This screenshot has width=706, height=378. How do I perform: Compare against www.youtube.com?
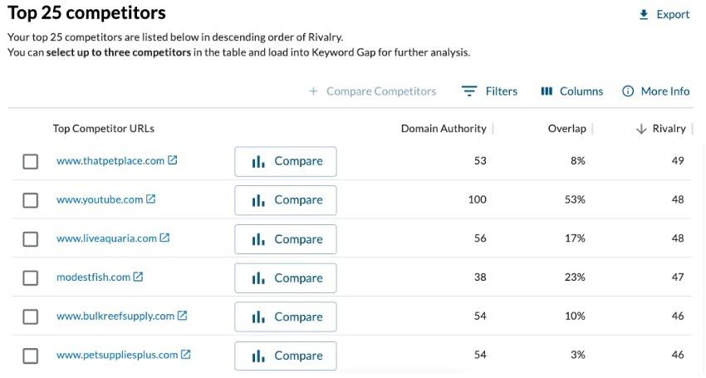[286, 200]
